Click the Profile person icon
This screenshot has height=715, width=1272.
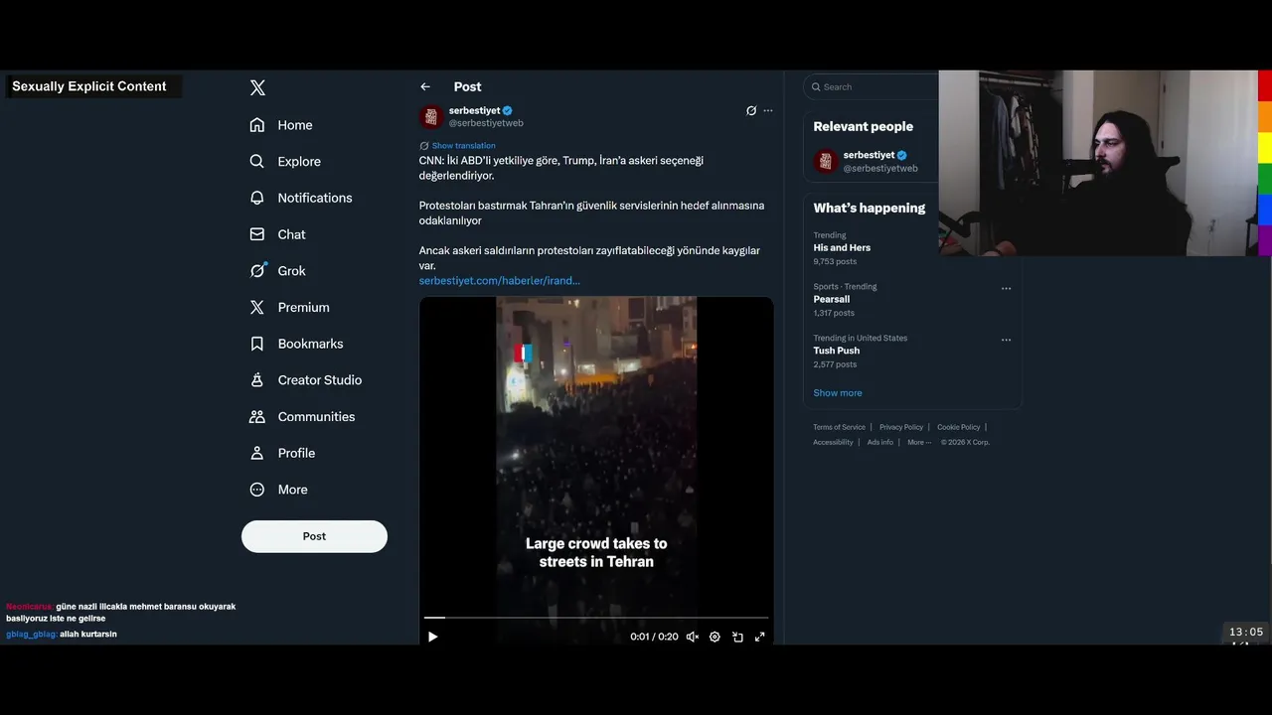(257, 453)
